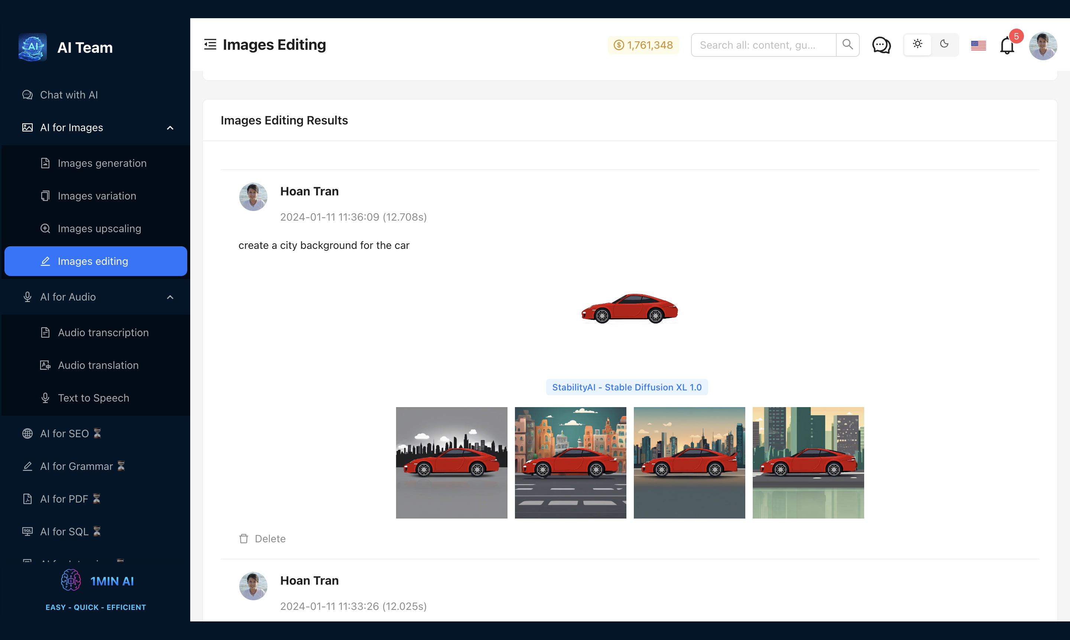The height and width of the screenshot is (640, 1070).
Task: Click the credits coin balance 1,761,348
Action: click(643, 45)
